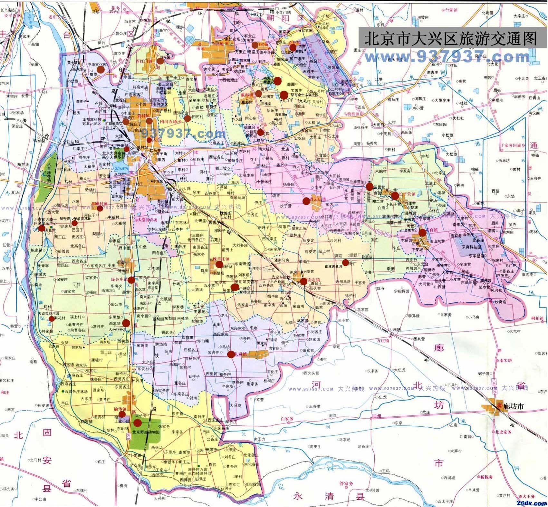Select the 御林古桑园 marker
Image resolution: width=548 pixels, height=507 pixels.
pyautogui.click(x=345, y=262)
